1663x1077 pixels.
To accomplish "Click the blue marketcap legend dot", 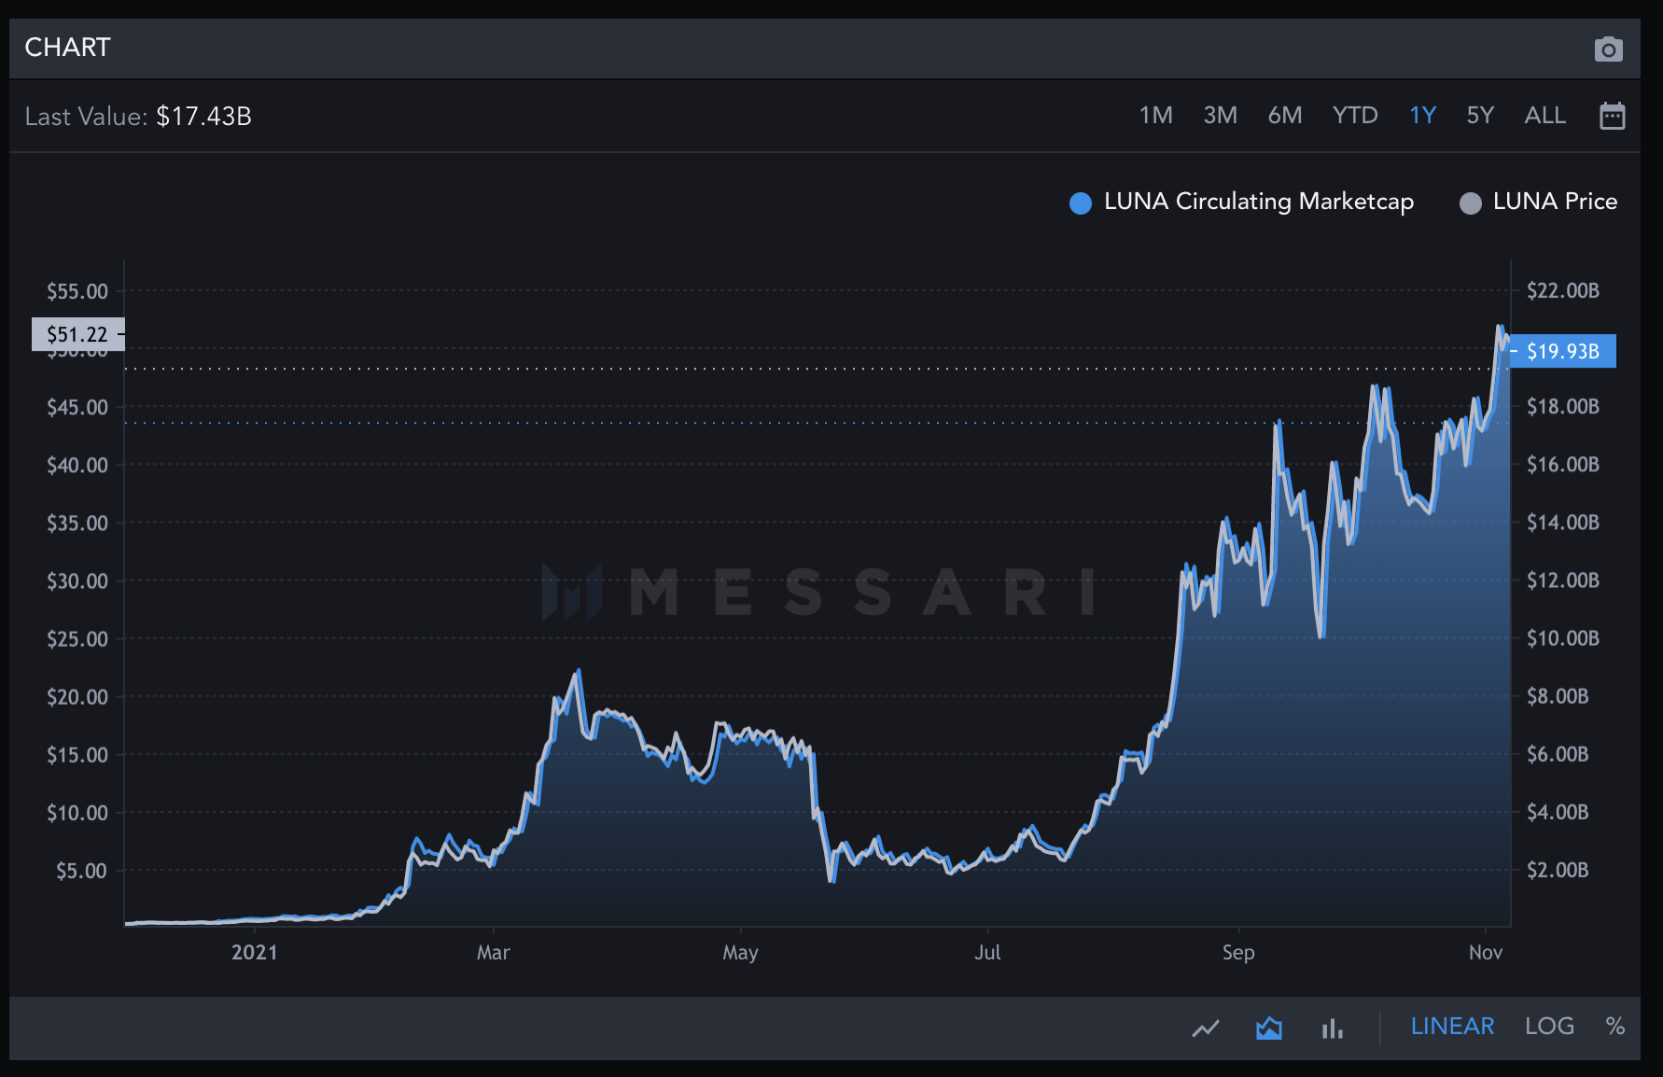I will pyautogui.click(x=1081, y=203).
